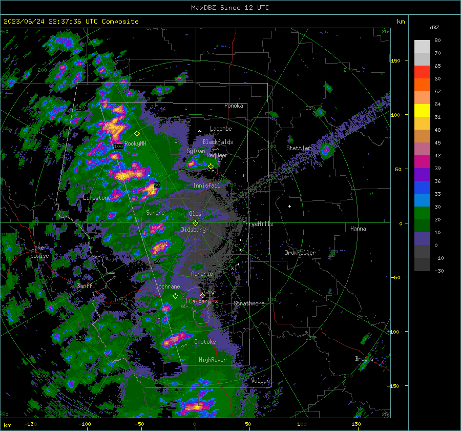Select the slate purple 0-10 dBZ swatch
Viewport: 461px width, 431px height.
click(x=422, y=239)
